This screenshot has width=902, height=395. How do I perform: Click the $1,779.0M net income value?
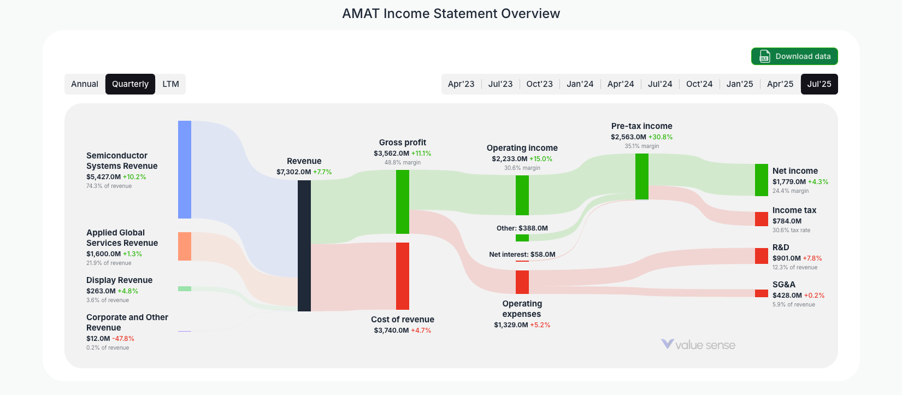789,182
